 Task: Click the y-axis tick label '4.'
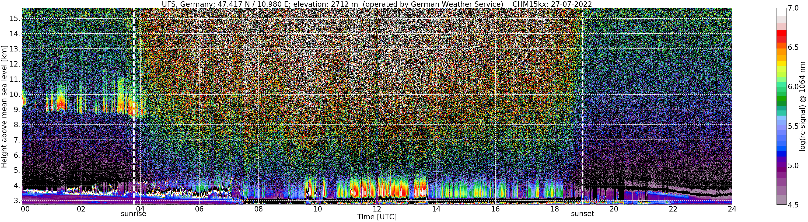click(x=17, y=186)
